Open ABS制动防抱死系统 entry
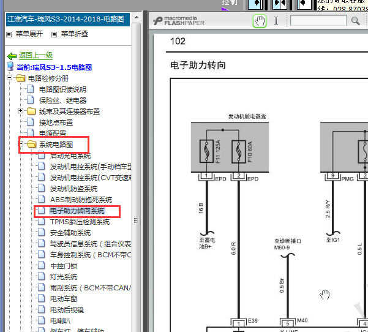Screen dimensions: 368x332 pos(81,200)
